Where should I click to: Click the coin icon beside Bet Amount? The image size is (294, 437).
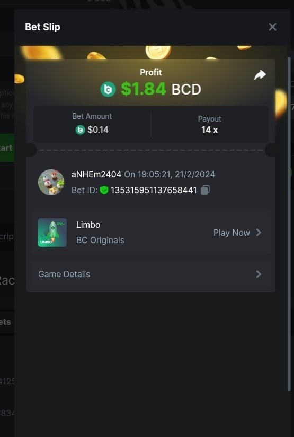pos(80,130)
